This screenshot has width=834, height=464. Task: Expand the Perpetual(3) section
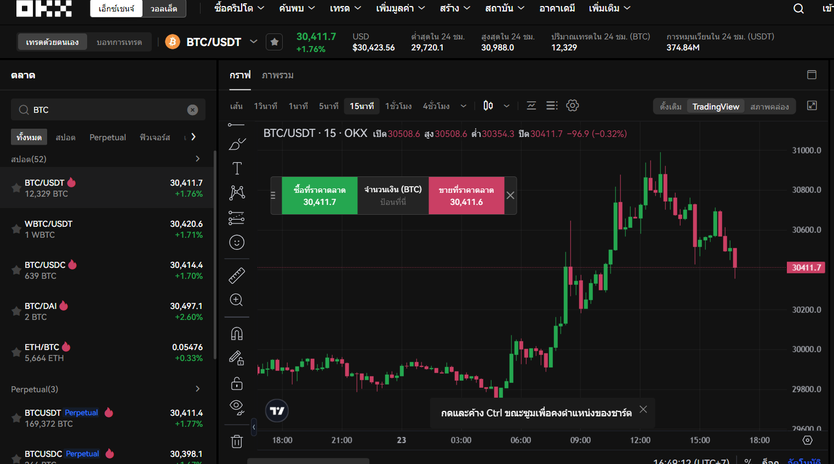(198, 389)
